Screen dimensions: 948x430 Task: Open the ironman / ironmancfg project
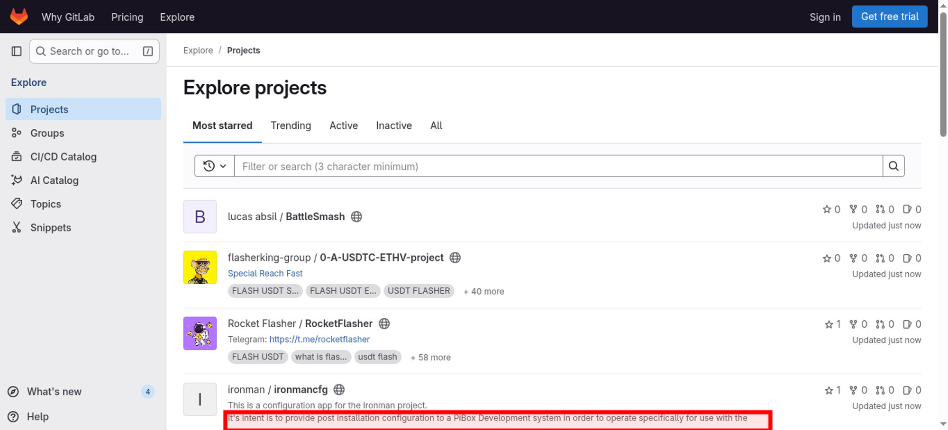[x=278, y=390]
